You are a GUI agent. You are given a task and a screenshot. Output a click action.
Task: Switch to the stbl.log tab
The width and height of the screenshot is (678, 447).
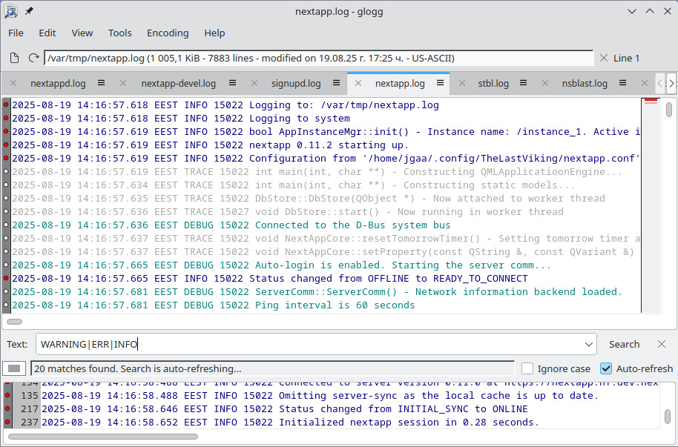pos(493,84)
